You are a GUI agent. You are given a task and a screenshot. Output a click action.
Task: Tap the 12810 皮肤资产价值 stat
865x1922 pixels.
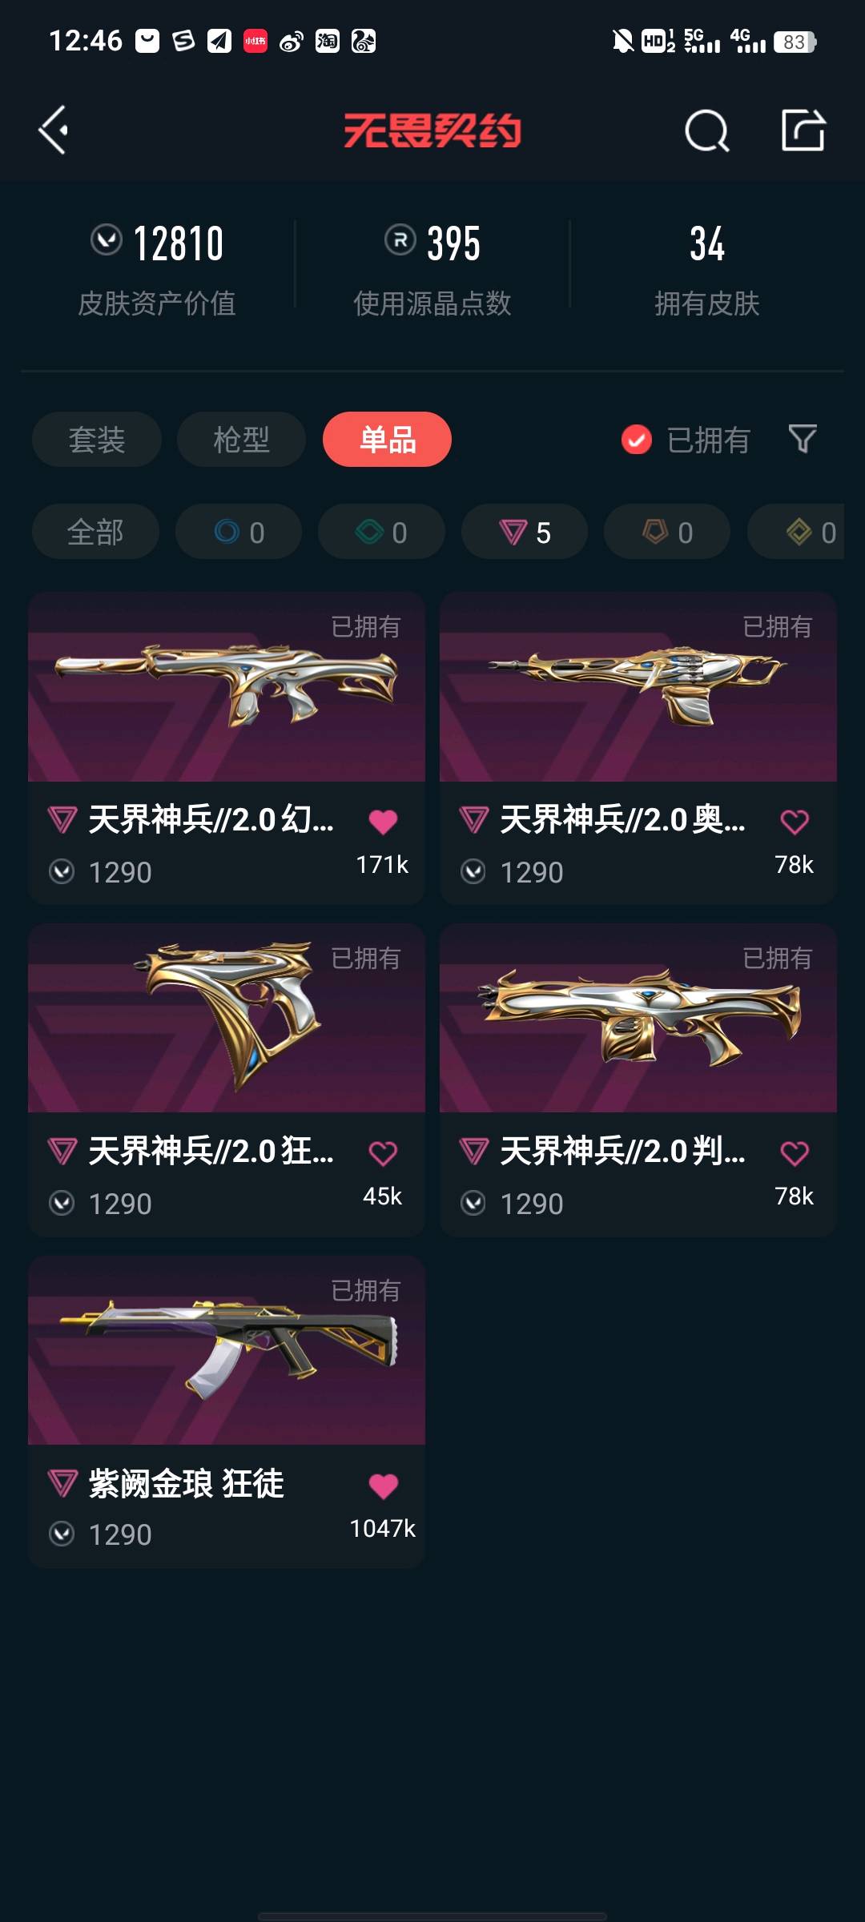coord(157,269)
